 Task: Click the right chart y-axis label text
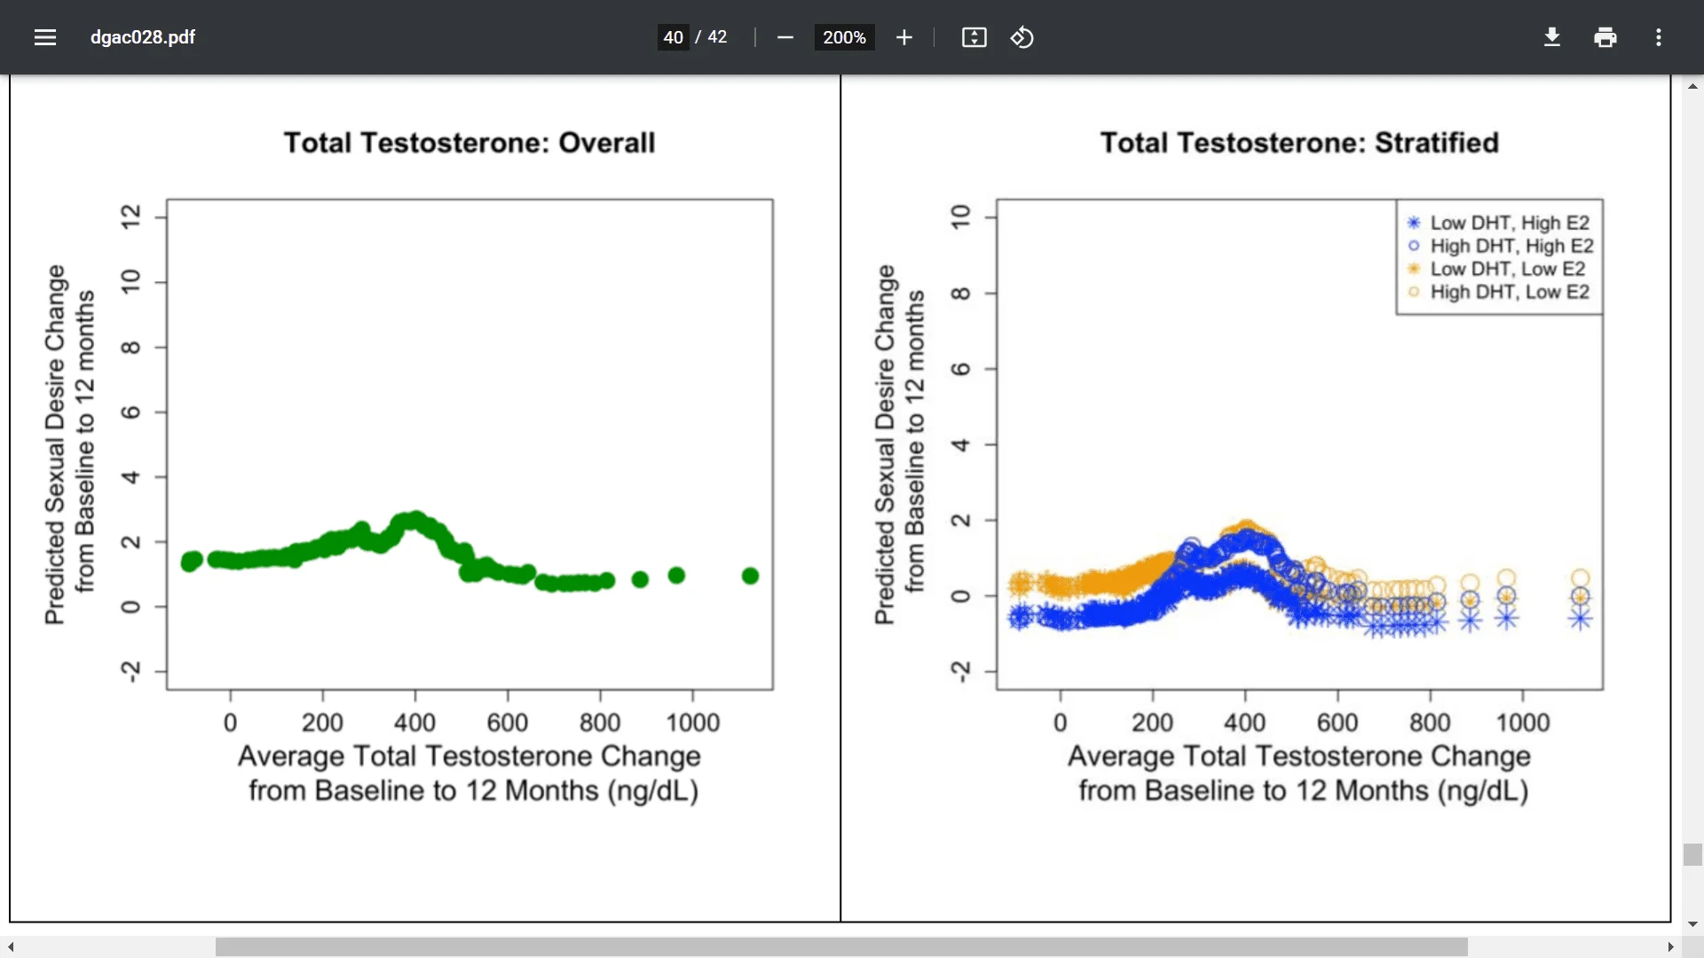[x=899, y=444]
